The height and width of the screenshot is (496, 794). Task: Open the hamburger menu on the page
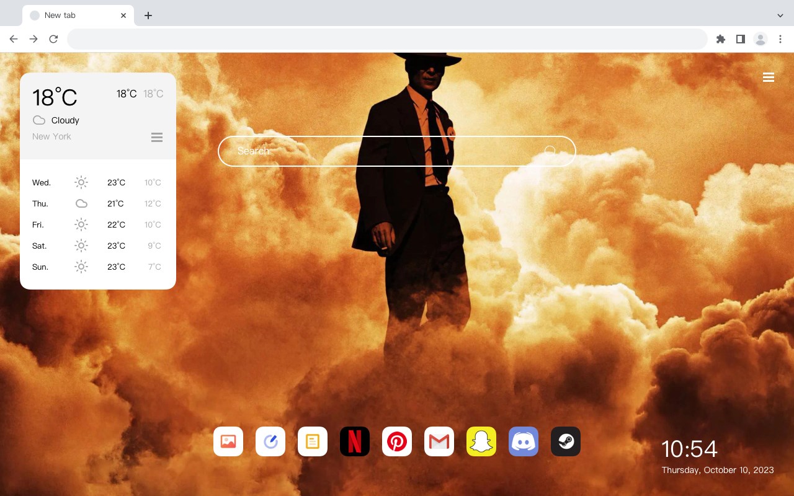[769, 77]
